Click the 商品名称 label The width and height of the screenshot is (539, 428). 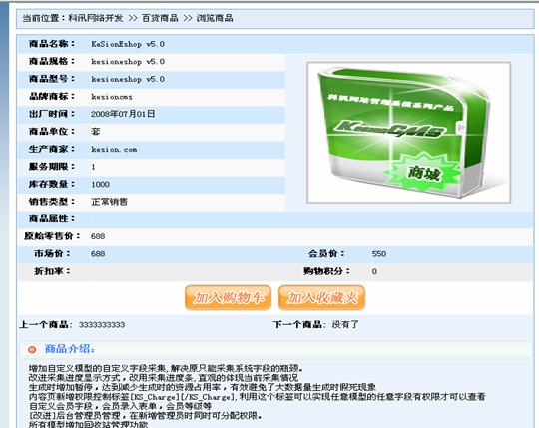52,44
